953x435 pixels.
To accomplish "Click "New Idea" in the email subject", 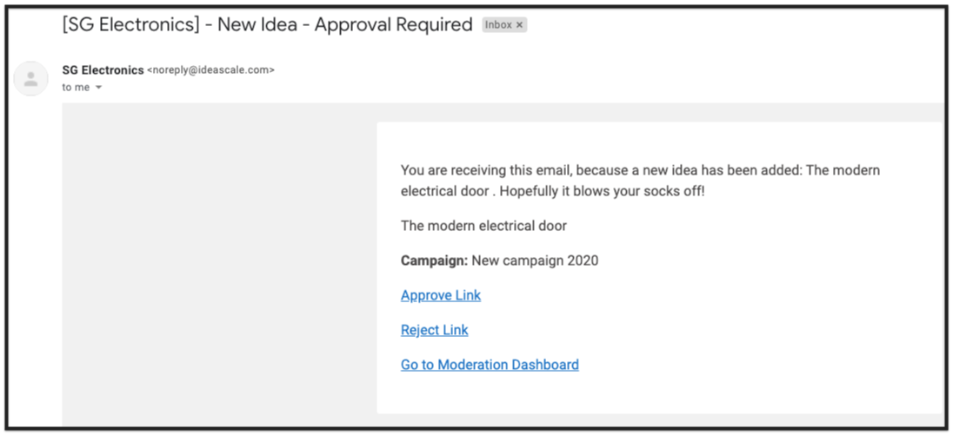I will (x=257, y=25).
